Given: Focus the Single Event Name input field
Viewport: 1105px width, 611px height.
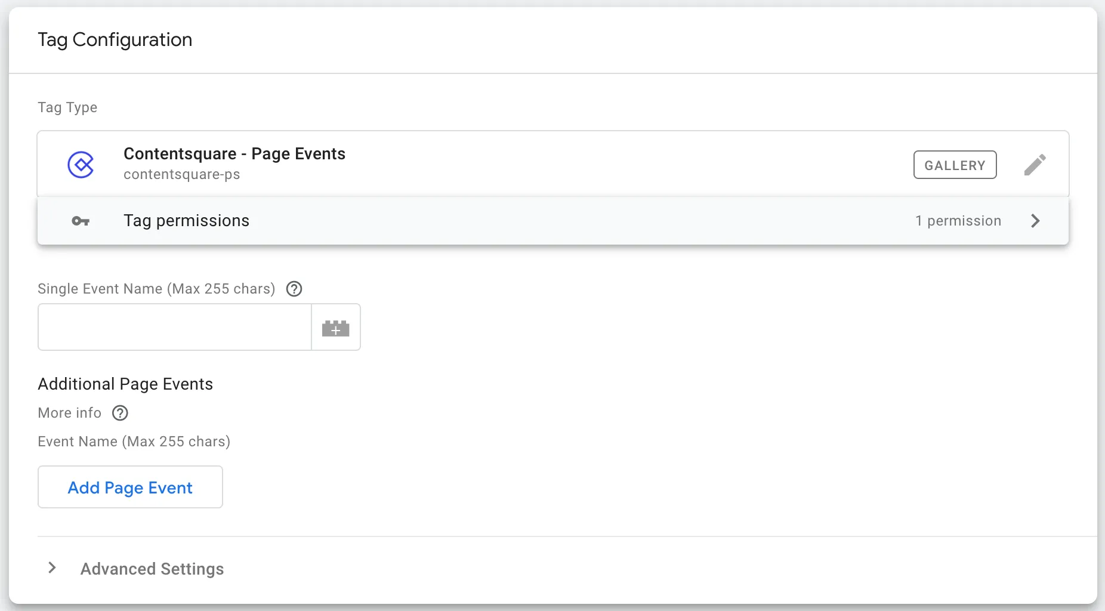Looking at the screenshot, I should [x=175, y=327].
